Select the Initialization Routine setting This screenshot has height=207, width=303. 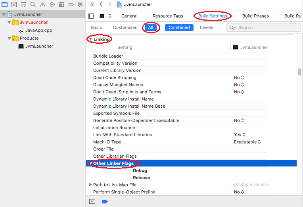pyautogui.click(x=114, y=128)
